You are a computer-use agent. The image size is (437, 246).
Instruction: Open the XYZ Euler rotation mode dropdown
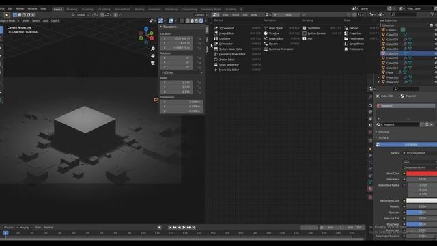pyautogui.click(x=182, y=73)
